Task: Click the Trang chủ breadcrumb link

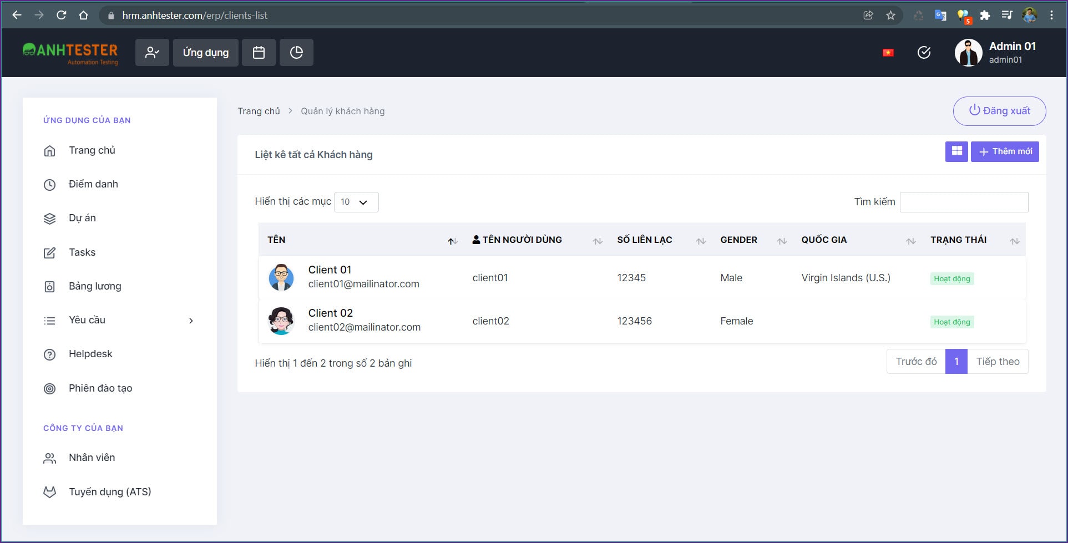Action: coord(259,111)
